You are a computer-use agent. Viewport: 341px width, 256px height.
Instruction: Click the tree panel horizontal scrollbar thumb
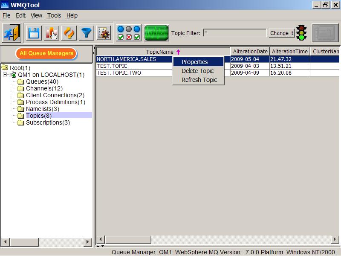click(x=24, y=241)
